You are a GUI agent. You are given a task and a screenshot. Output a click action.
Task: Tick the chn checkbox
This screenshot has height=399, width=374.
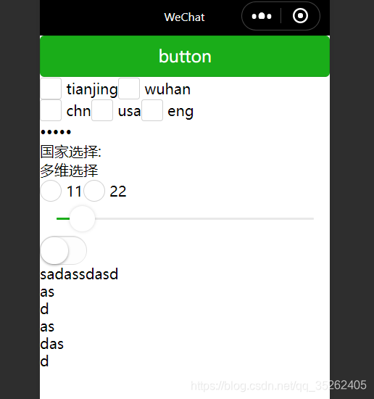[51, 110]
